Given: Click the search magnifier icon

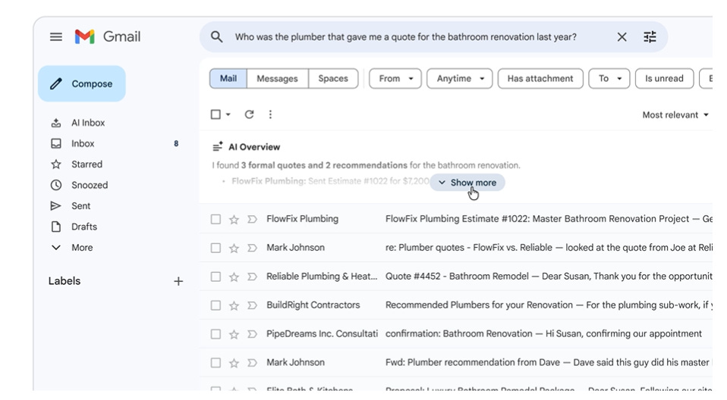Looking at the screenshot, I should click(x=216, y=36).
